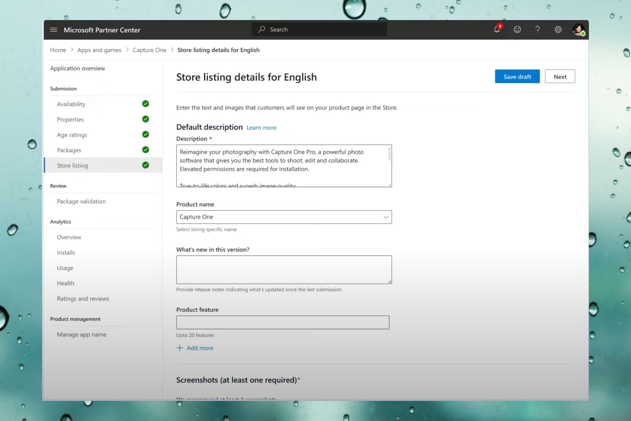The width and height of the screenshot is (631, 421).
Task: Open the Learn more link
Action: [261, 128]
